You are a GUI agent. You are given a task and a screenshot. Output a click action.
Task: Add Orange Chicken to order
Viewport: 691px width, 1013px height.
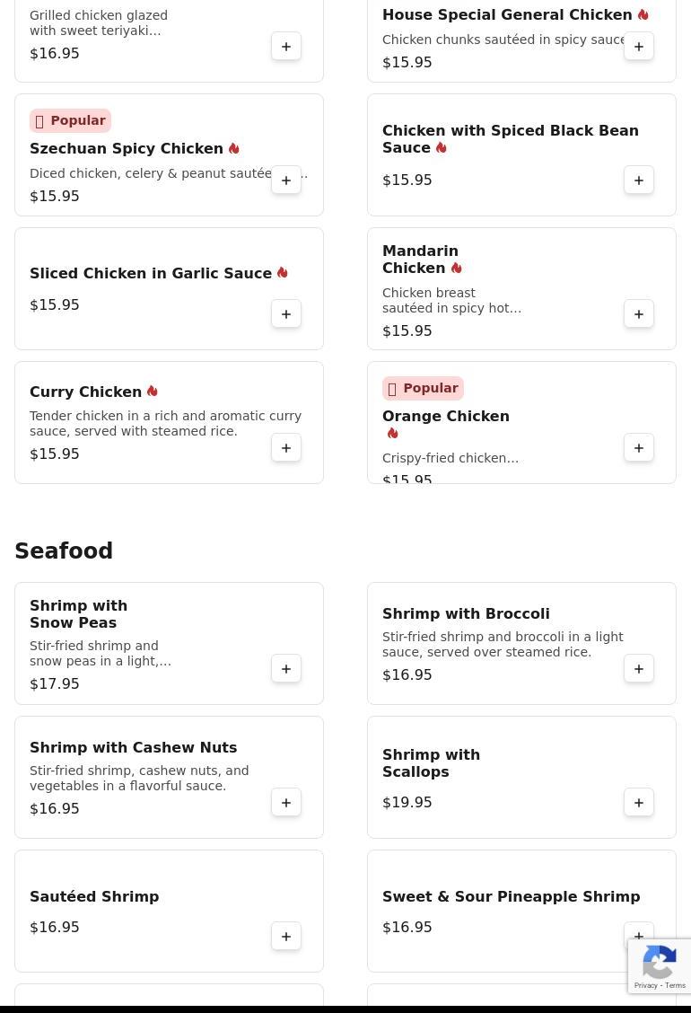639,448
